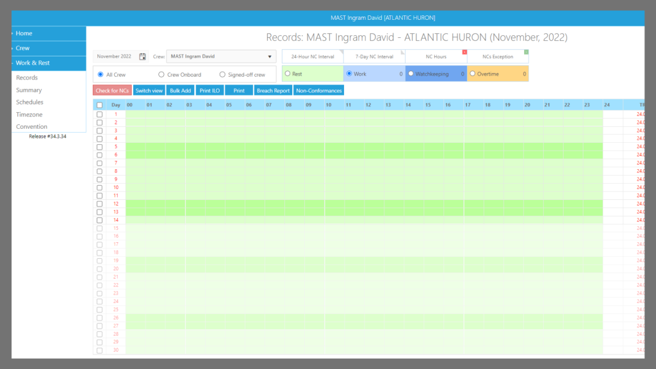The width and height of the screenshot is (656, 369).
Task: Select the Crew Onboard radio button
Action: pyautogui.click(x=161, y=74)
